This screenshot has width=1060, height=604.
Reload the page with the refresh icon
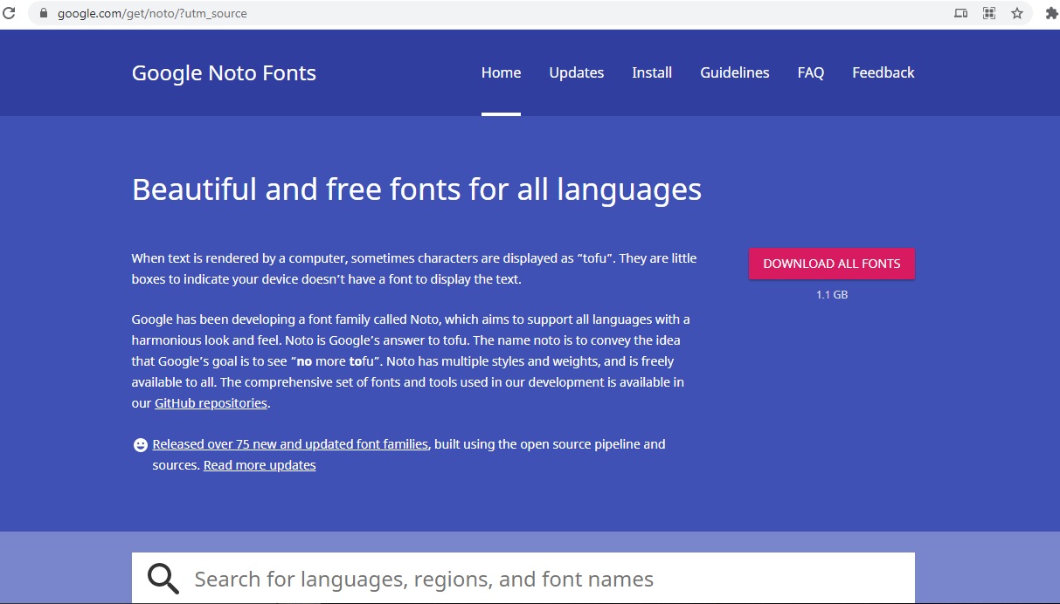click(10, 13)
